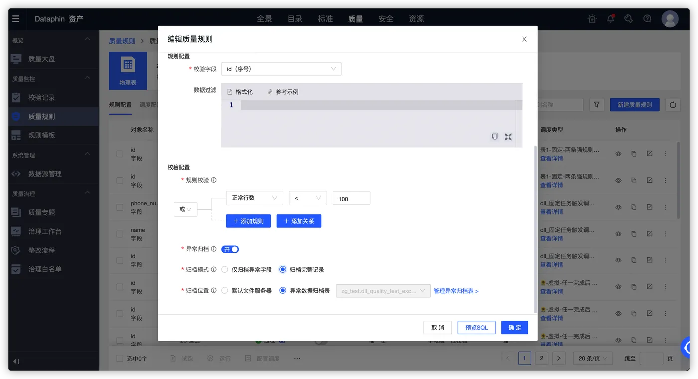
Task: Collapse the 质量治理 sidebar section
Action: click(87, 193)
